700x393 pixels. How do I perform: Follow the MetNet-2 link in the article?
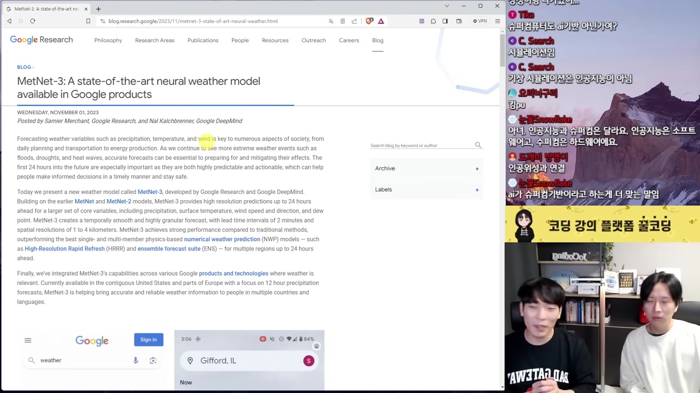[119, 202]
